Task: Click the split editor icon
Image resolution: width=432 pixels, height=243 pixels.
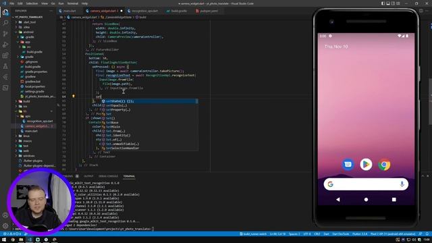Action: coord(421,11)
